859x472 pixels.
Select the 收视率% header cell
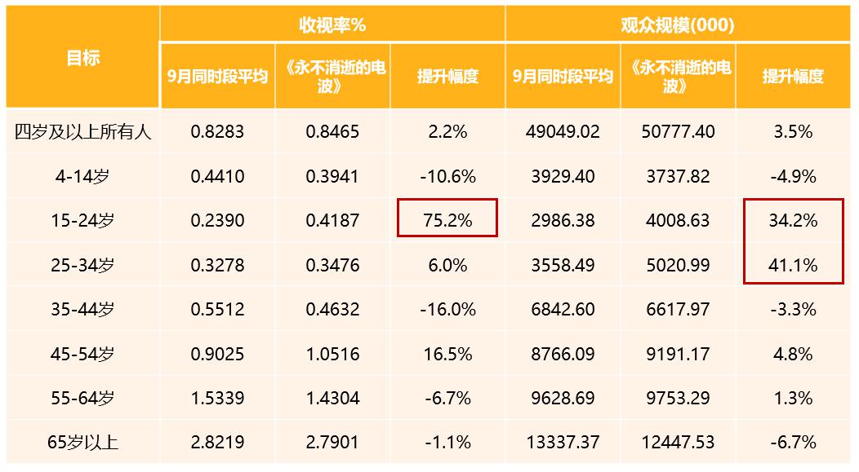click(x=332, y=24)
